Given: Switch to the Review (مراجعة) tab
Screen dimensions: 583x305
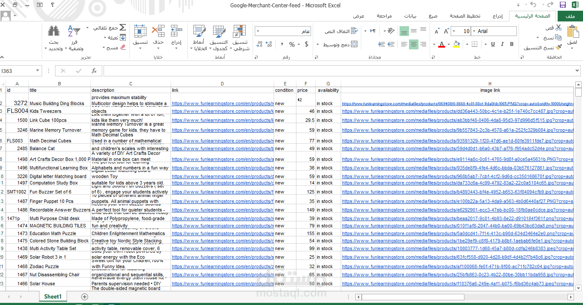Looking at the screenshot, I should (384, 16).
